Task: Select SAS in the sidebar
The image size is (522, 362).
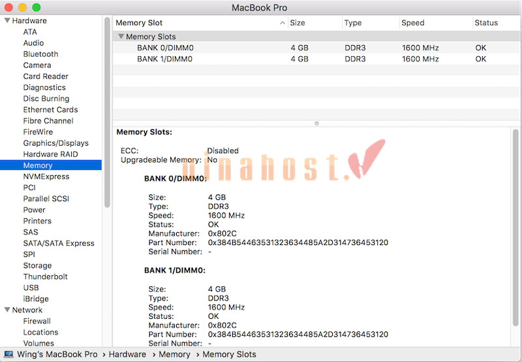Action: pyautogui.click(x=31, y=232)
